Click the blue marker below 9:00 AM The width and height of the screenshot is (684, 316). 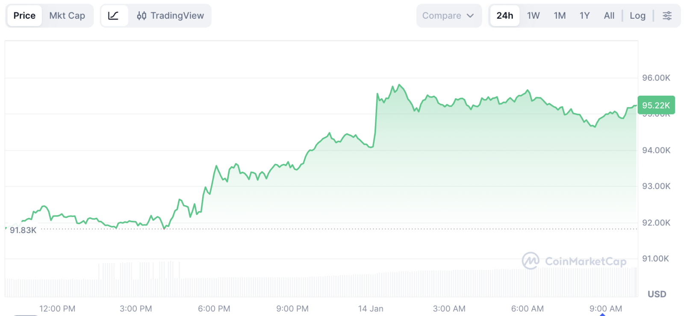[602, 314]
